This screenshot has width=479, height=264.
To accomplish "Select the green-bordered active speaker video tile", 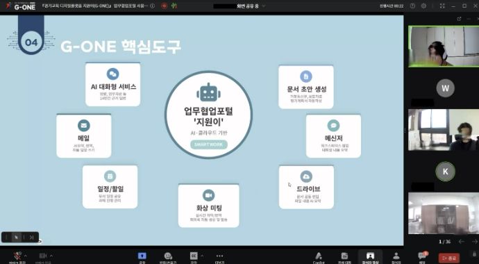I will pos(444,46).
